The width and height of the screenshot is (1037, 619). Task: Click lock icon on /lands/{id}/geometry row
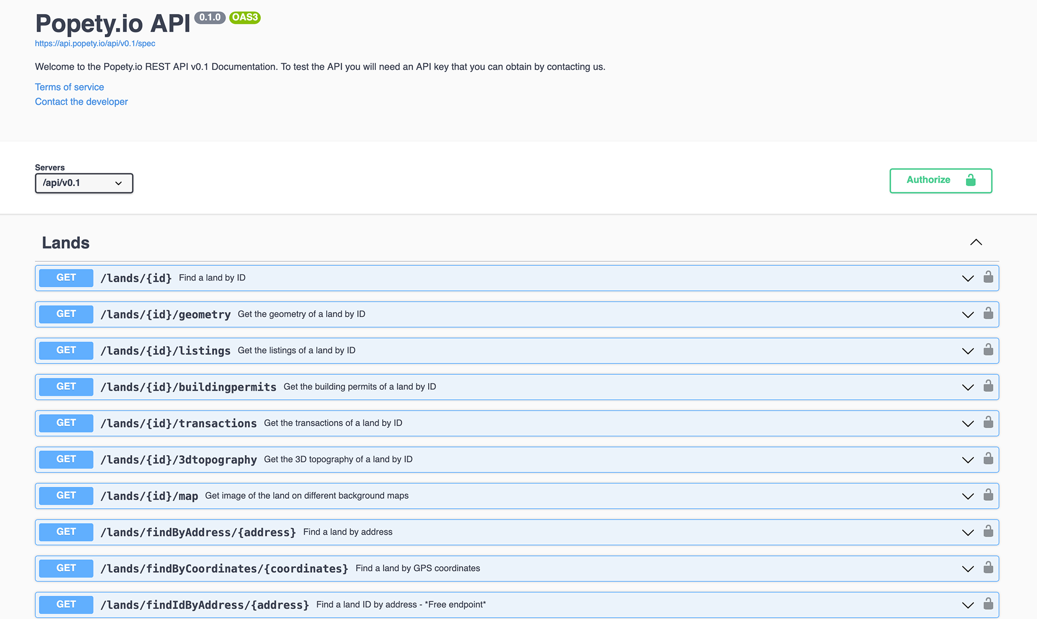[988, 313]
